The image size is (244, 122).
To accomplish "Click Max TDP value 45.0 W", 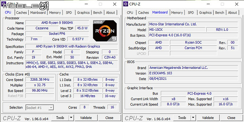I will point(82,28).
